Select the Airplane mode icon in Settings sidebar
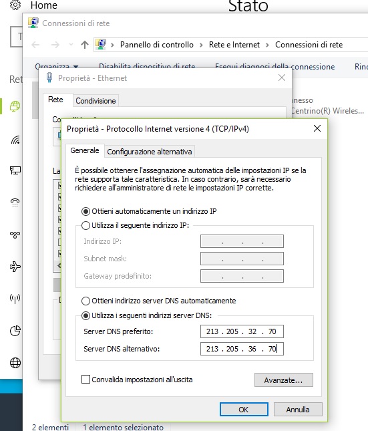The image size is (368, 431). 15,267
